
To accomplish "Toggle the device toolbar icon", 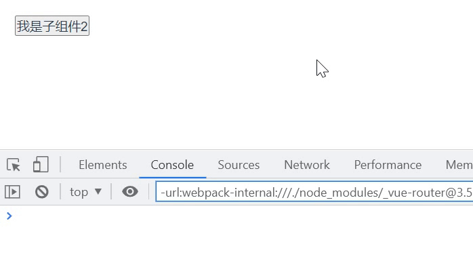I will [x=41, y=165].
